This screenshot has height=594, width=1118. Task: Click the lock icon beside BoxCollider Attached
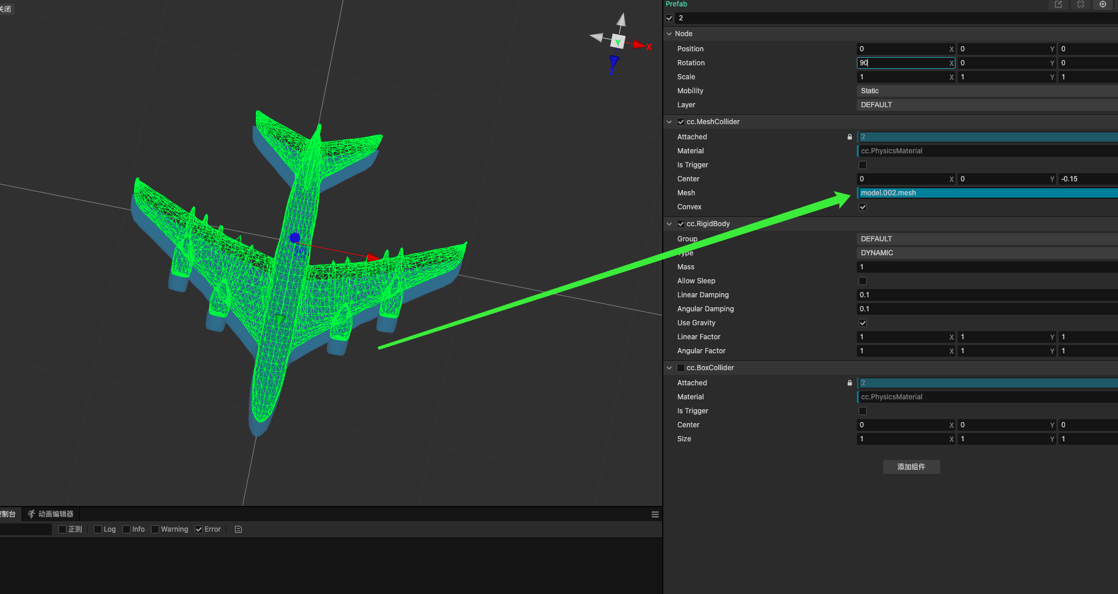849,383
